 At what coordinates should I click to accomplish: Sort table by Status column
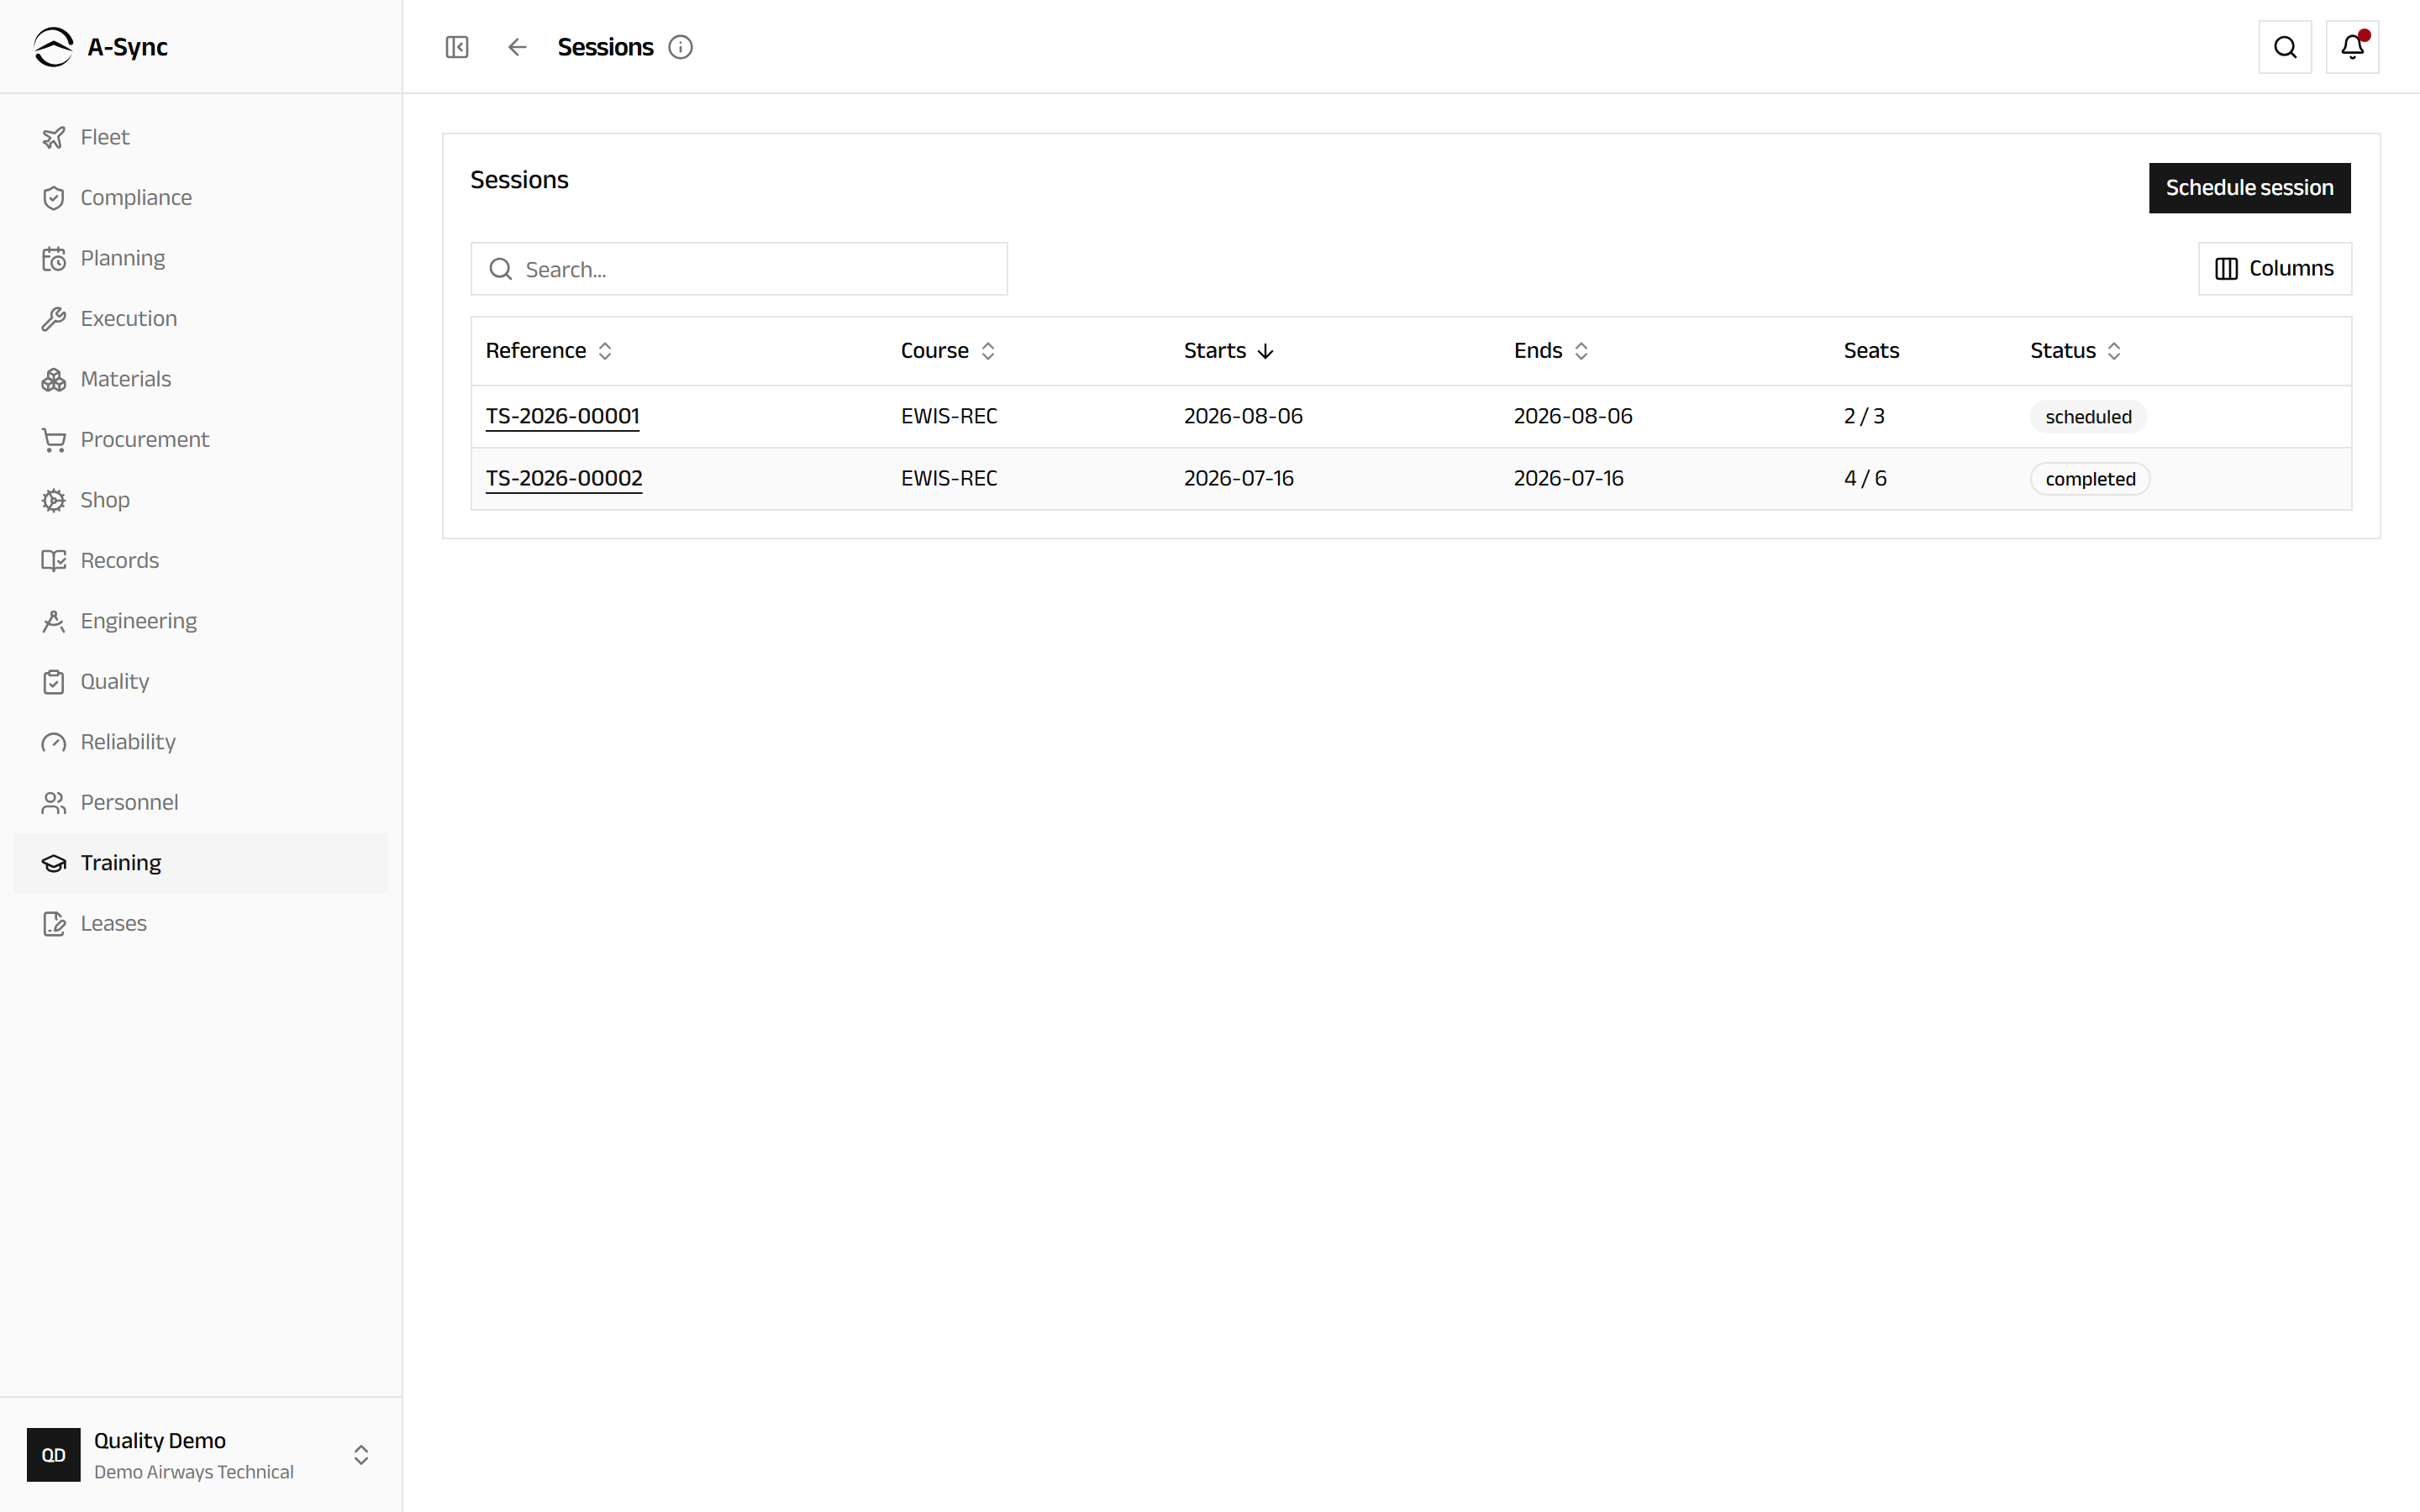pyautogui.click(x=2075, y=351)
